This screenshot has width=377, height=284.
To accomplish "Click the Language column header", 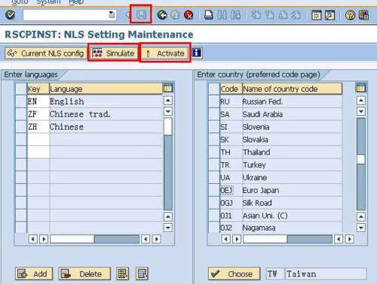I will point(106,89).
